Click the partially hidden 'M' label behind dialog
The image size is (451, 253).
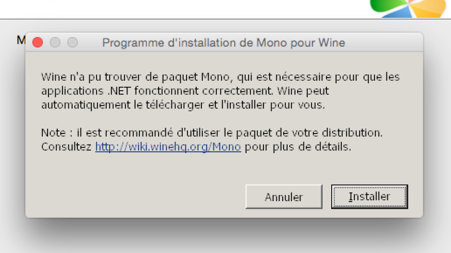(21, 40)
